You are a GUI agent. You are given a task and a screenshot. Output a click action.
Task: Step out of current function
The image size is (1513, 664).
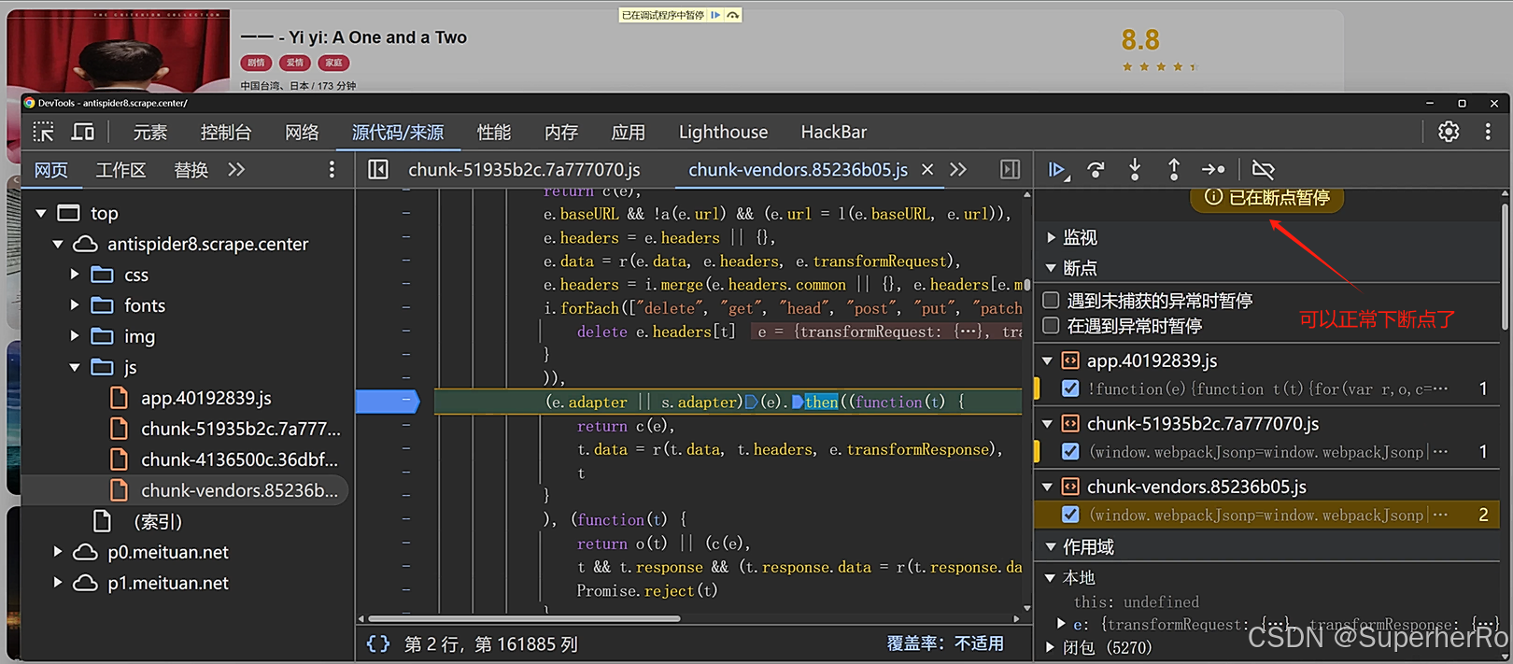point(1174,169)
